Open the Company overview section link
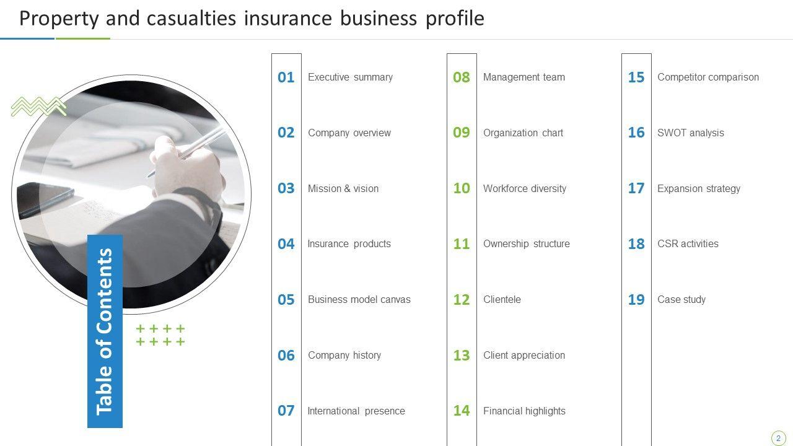 tap(349, 133)
